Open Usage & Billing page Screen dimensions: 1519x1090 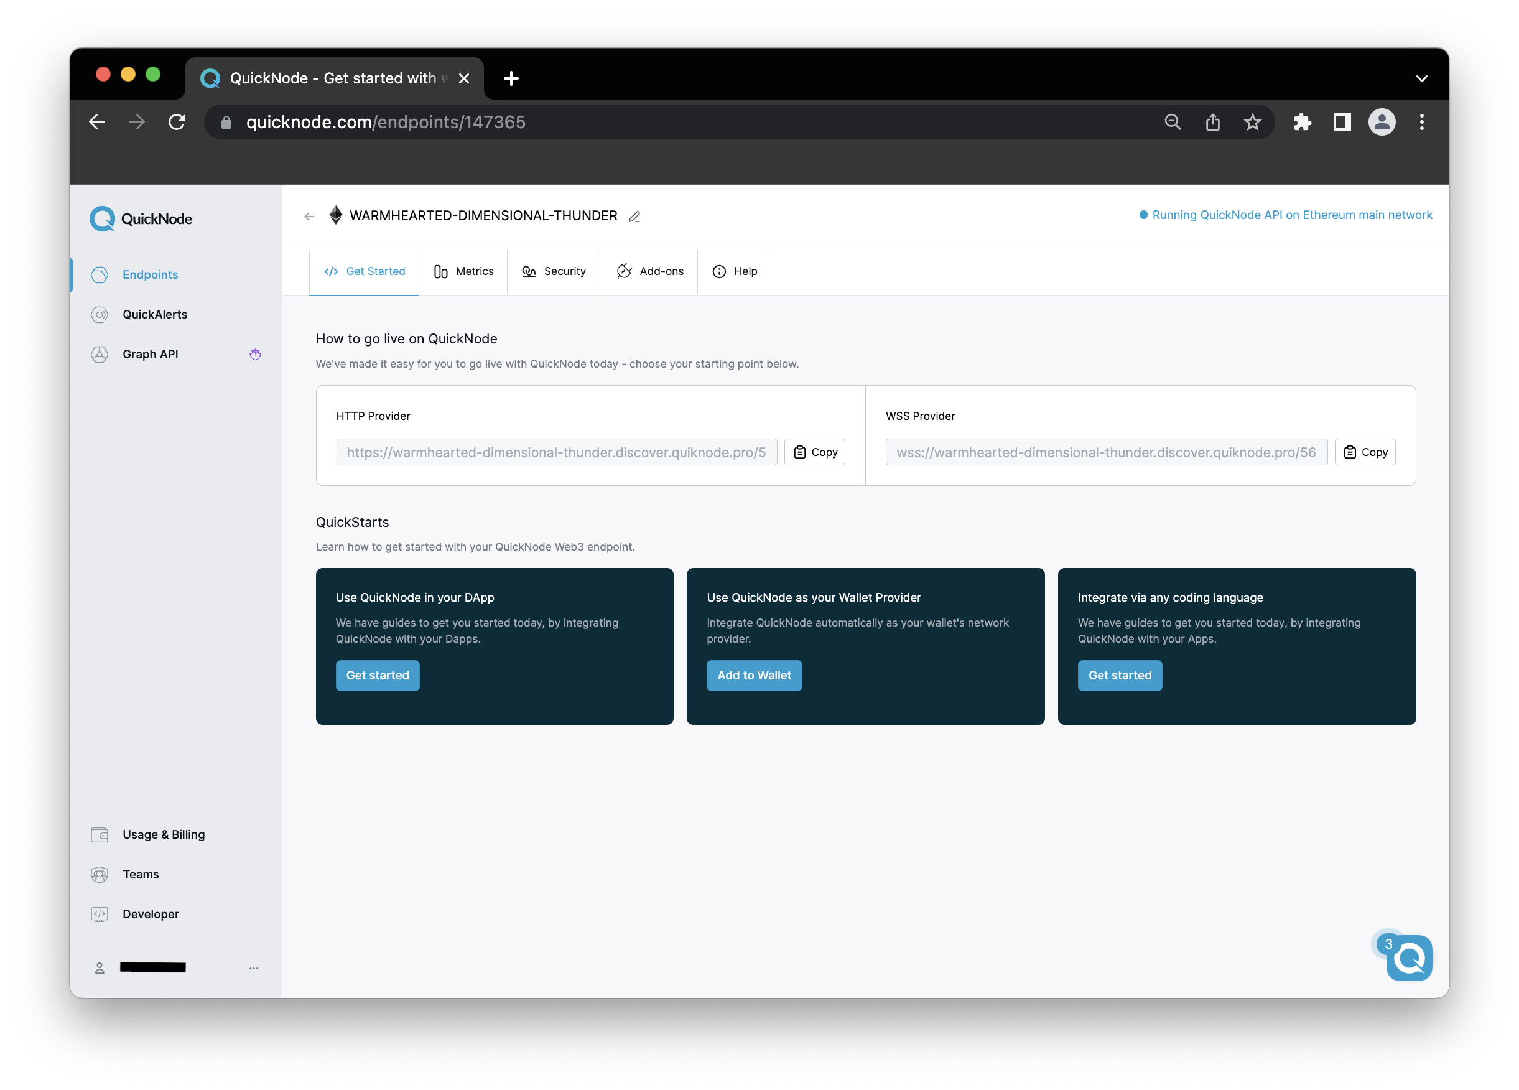coord(164,835)
